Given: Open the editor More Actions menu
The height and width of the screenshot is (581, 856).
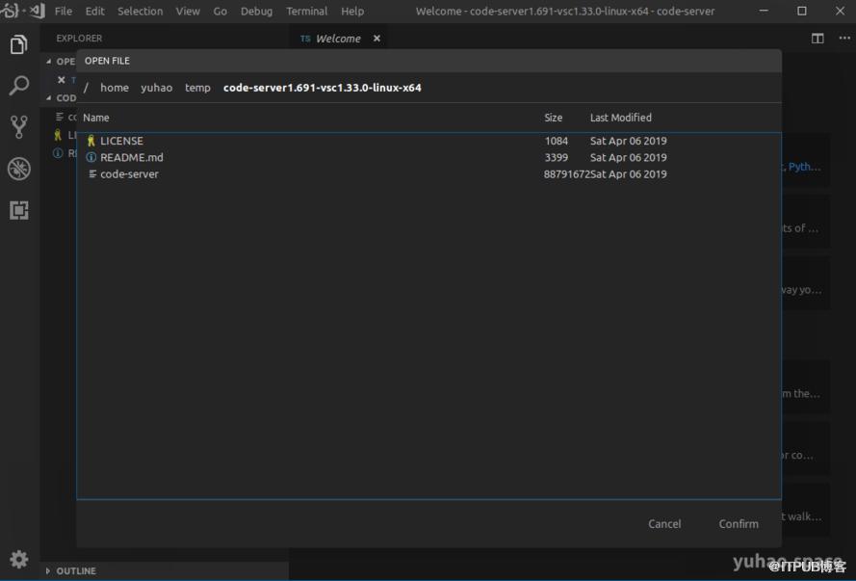Looking at the screenshot, I should [844, 39].
